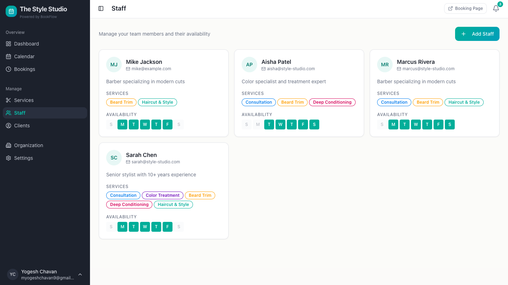
Task: Toggle sidebar with the panel icon
Action: pos(101,8)
